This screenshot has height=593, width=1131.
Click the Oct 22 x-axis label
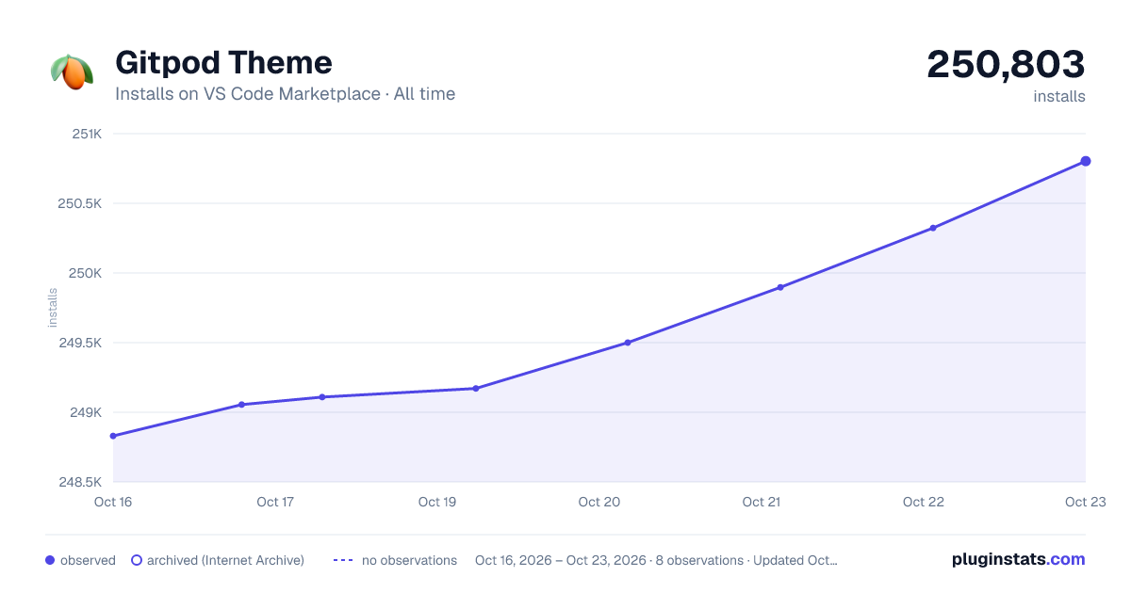pyautogui.click(x=924, y=502)
